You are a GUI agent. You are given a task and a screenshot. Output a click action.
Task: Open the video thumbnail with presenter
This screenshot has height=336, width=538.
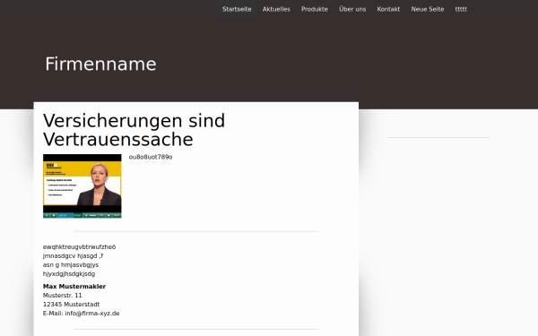click(82, 186)
